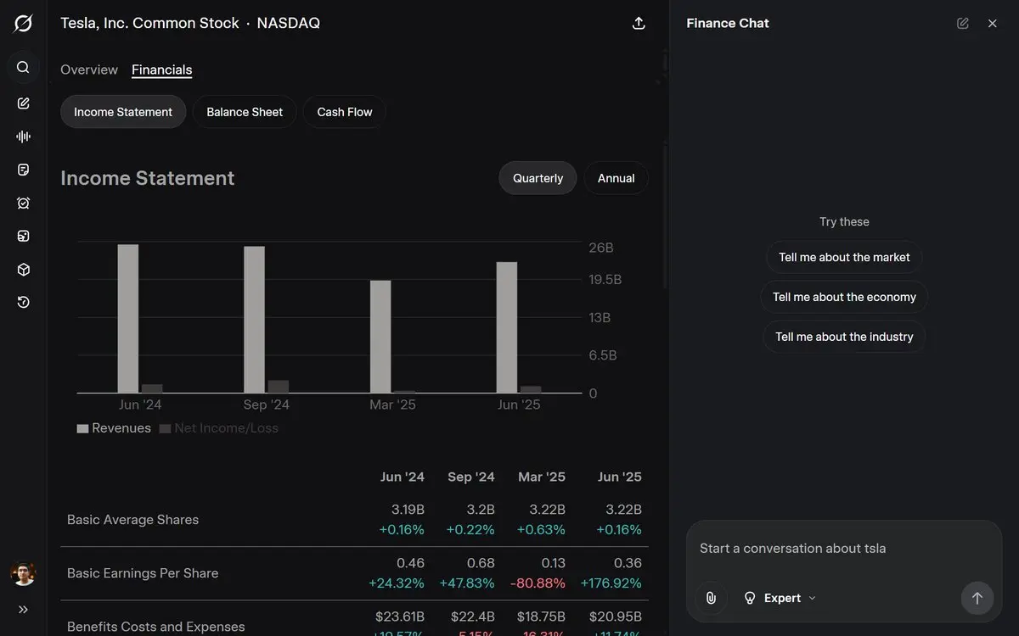1019x636 pixels.
Task: Click the Income Statement section heading
Action: coord(148,178)
